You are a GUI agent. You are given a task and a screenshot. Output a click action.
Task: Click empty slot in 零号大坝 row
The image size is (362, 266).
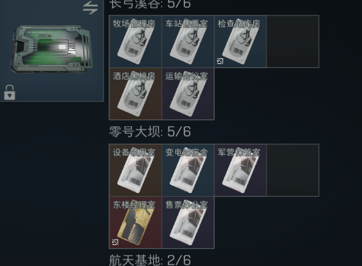coord(293,170)
